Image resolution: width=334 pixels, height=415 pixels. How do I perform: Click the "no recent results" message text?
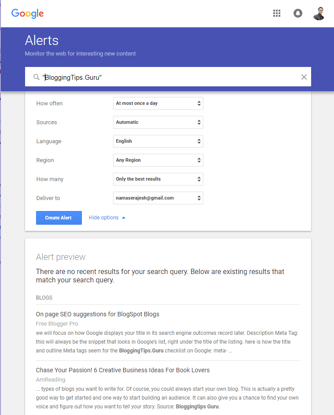point(160,276)
